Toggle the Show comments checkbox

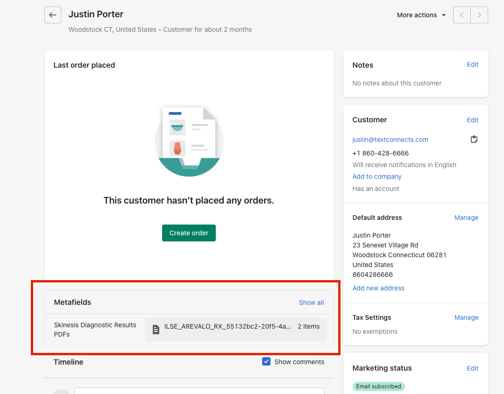[266, 361]
